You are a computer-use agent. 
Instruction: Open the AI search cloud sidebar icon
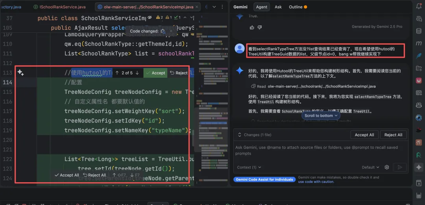[x=419, y=19]
